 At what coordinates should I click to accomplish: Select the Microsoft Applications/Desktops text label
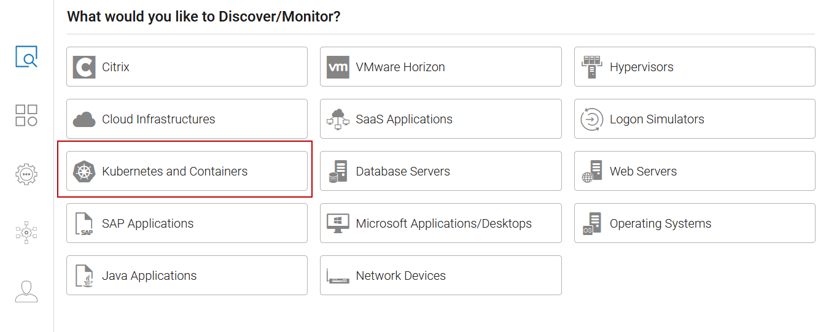(443, 223)
